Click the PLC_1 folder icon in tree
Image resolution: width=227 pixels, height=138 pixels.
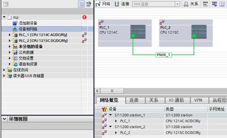click(x=15, y=35)
